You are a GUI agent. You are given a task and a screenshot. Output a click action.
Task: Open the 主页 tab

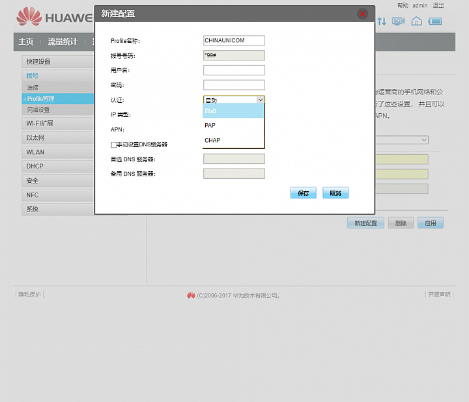pyautogui.click(x=26, y=42)
